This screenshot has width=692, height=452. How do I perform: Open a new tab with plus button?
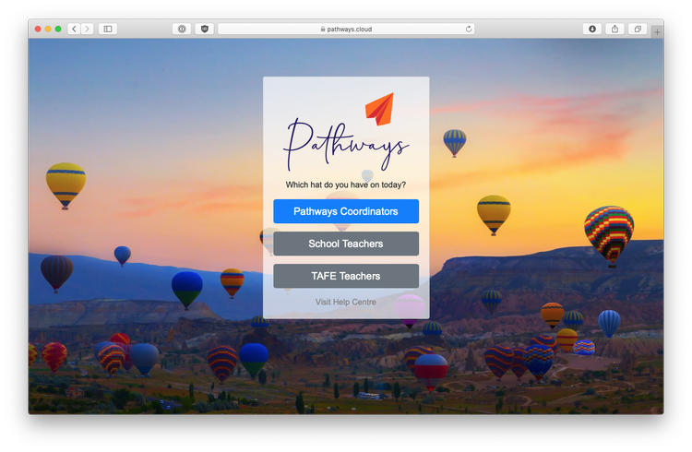click(657, 31)
